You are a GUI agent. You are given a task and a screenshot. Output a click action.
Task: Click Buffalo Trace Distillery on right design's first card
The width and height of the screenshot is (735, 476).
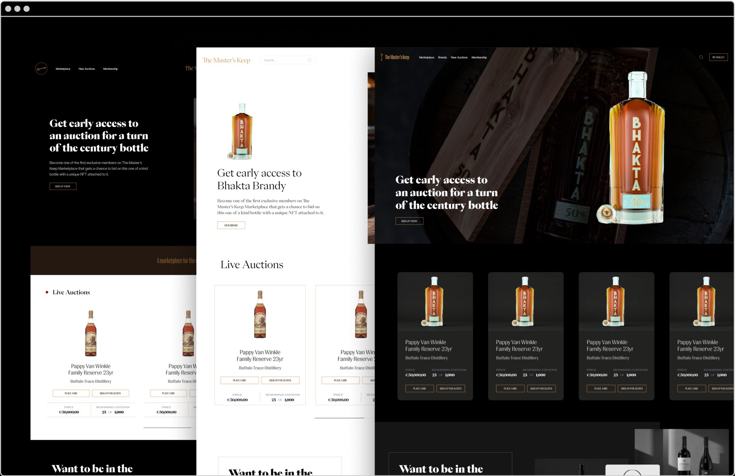[426, 358]
